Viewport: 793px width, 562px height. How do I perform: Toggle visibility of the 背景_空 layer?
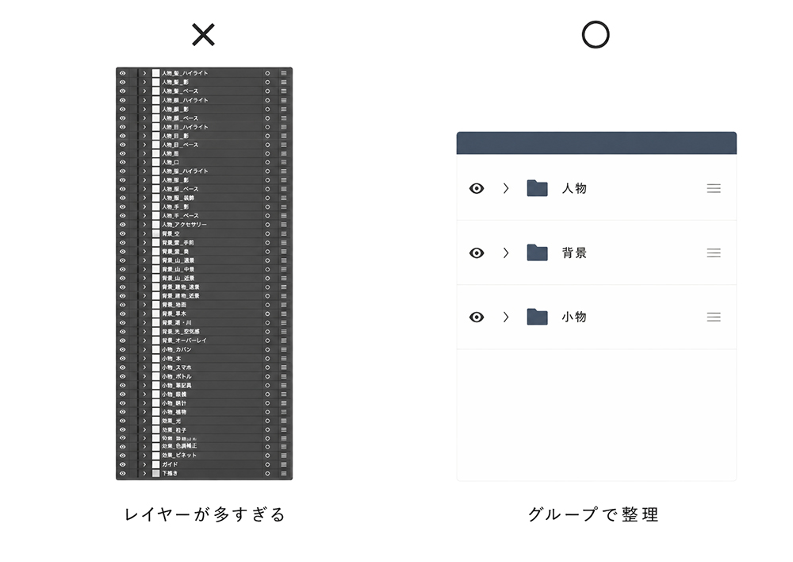[122, 233]
